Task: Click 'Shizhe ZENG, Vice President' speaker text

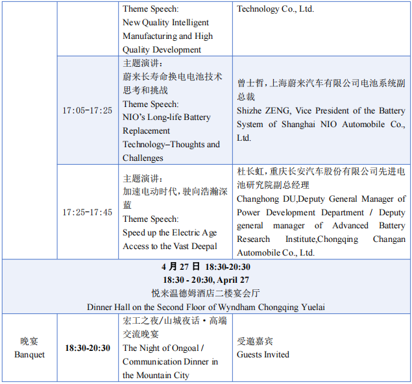Action: [321, 111]
